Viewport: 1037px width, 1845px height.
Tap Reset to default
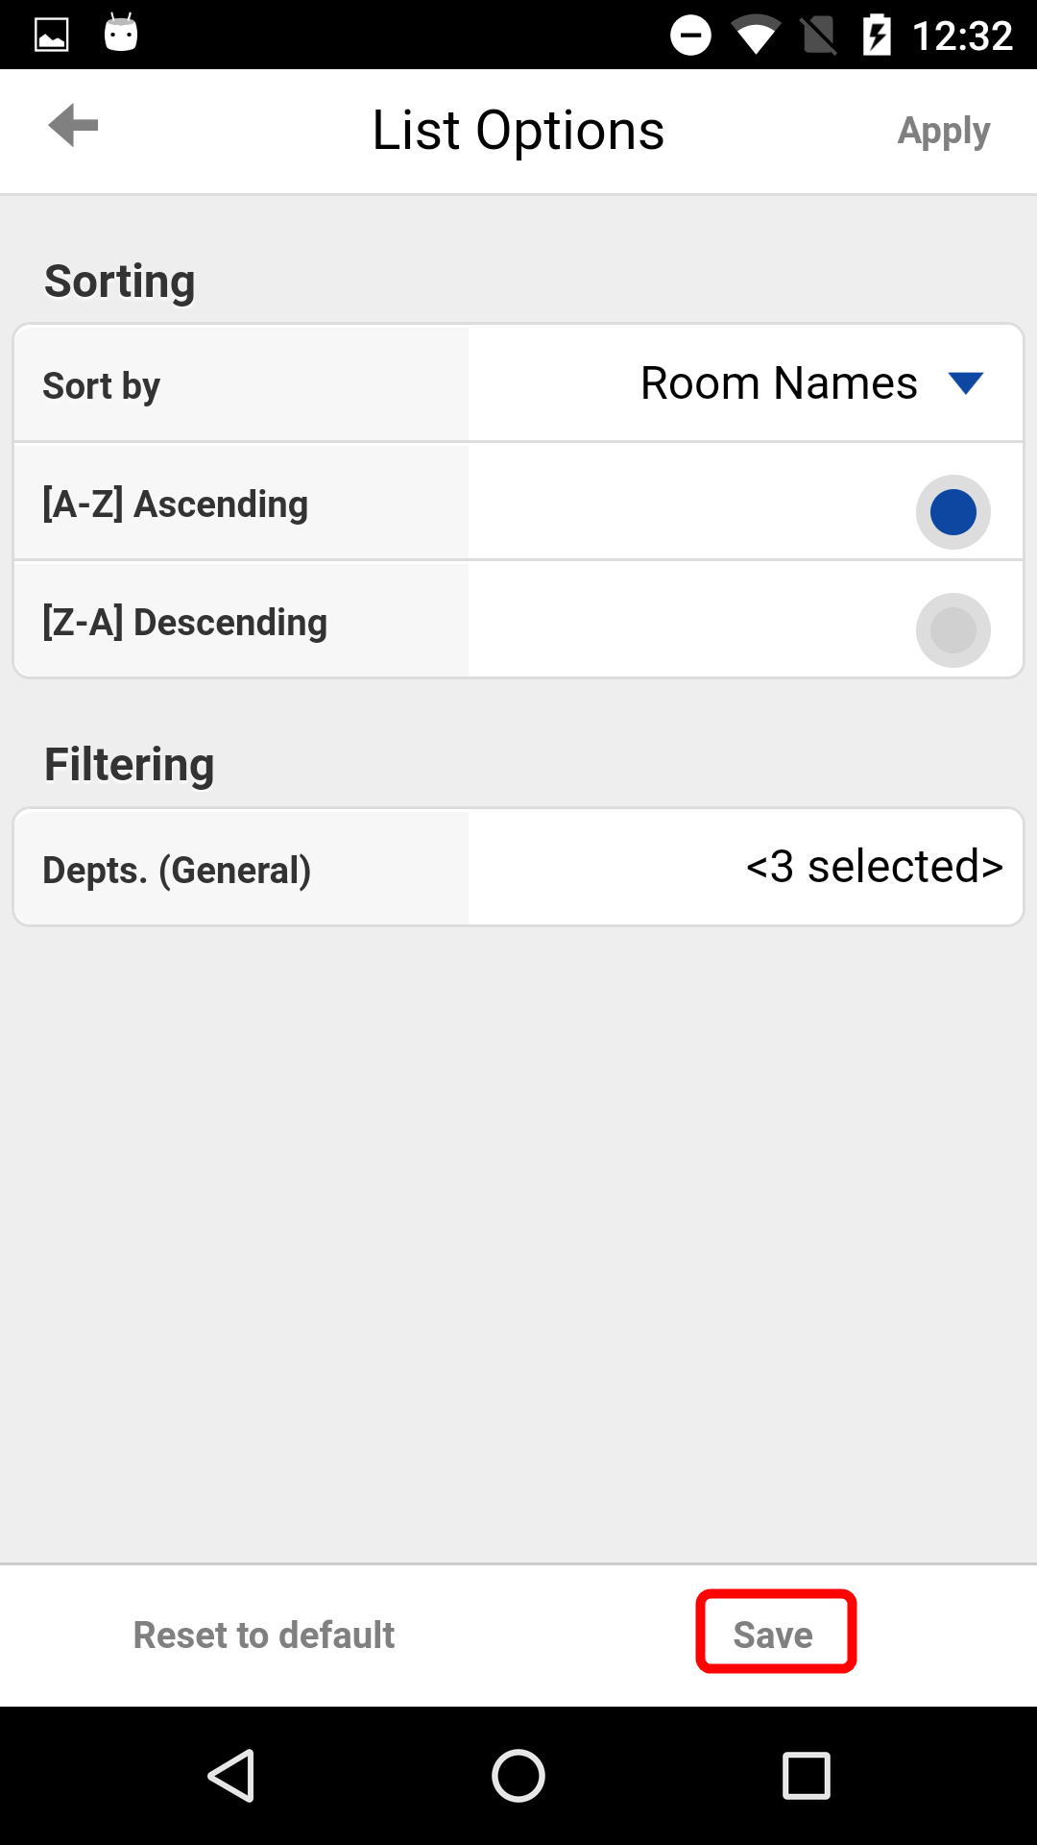click(x=264, y=1635)
